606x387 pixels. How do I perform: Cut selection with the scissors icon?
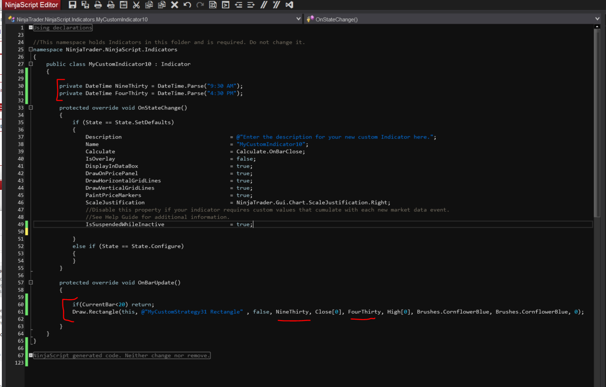[136, 5]
